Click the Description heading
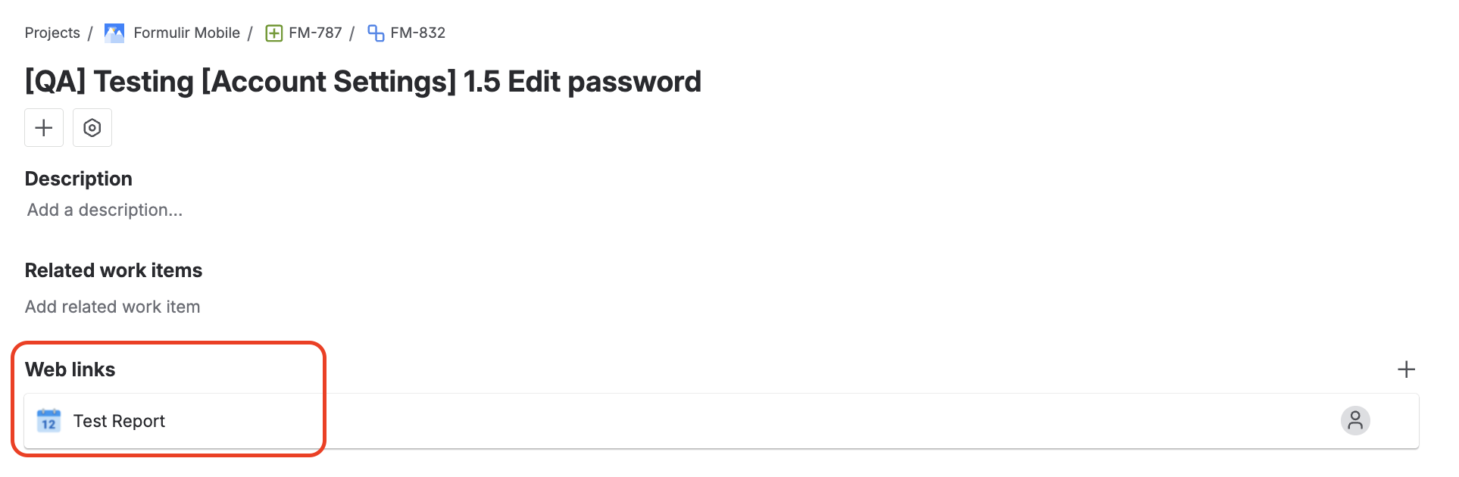The height and width of the screenshot is (477, 1459). coord(79,179)
